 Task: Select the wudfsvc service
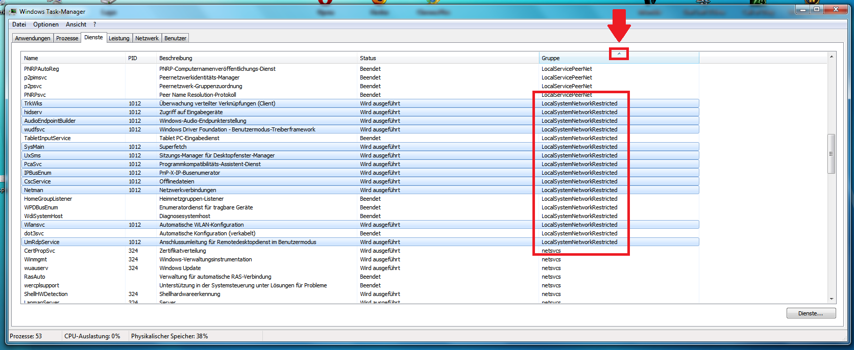click(34, 129)
